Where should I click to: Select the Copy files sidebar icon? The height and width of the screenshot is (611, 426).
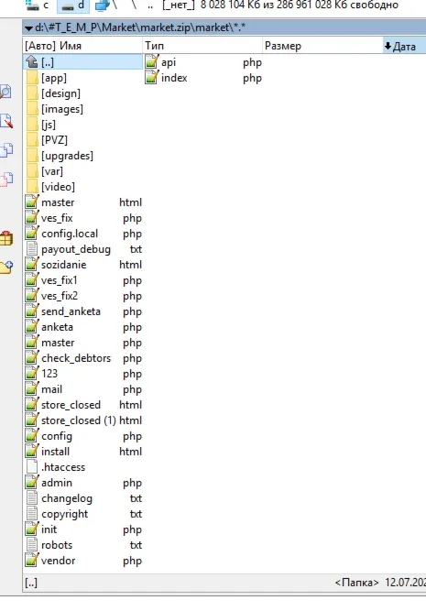5,150
